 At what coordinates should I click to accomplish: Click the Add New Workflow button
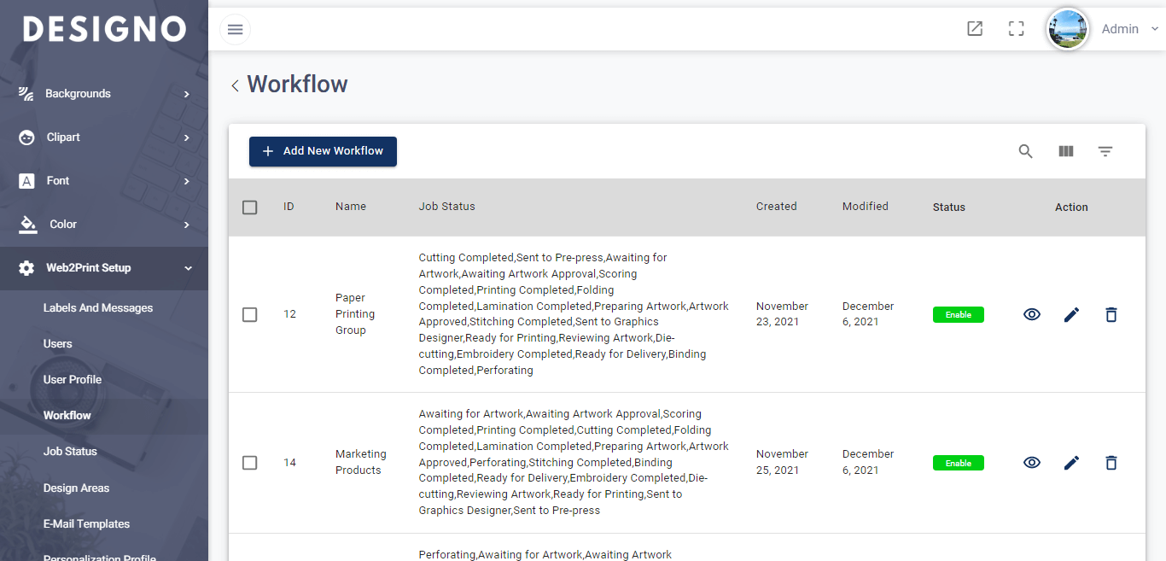tap(323, 151)
